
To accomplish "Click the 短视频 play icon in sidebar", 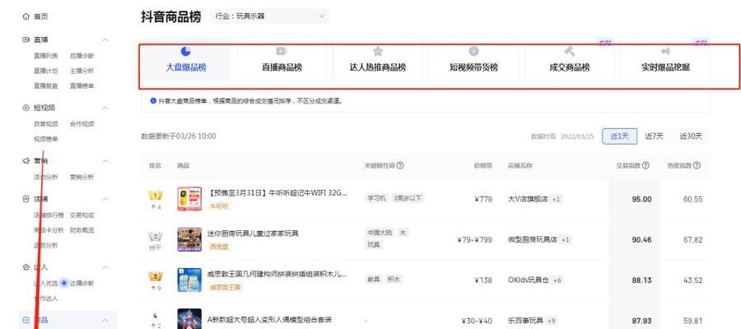I will 26,108.
